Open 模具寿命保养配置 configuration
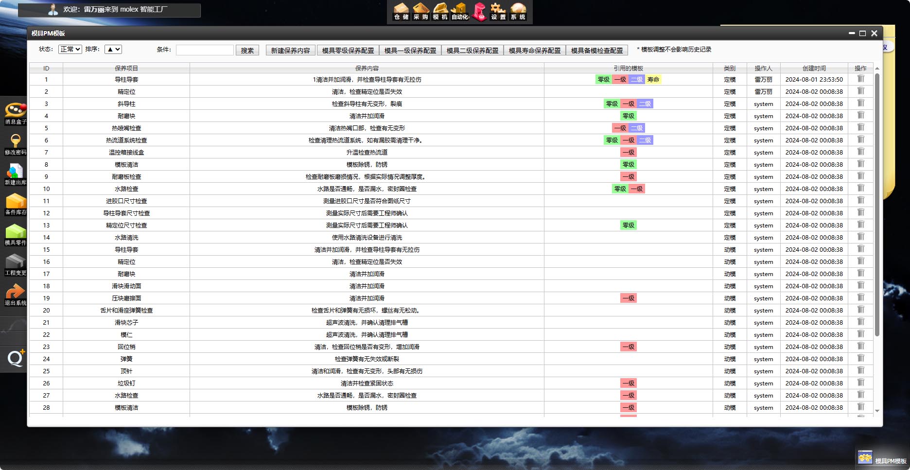Viewport: 910px width, 470px height. pos(534,50)
